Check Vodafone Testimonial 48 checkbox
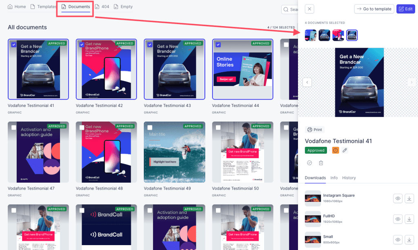418x250 pixels. pyautogui.click(x=82, y=128)
